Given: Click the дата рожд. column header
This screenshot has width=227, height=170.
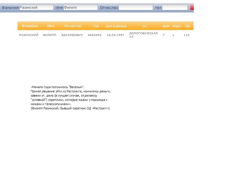Looking at the screenshot, I should tap(116, 26).
